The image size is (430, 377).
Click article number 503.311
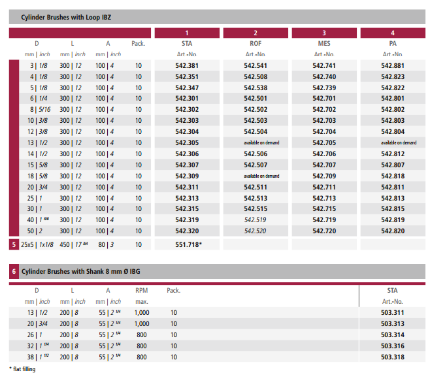click(392, 313)
